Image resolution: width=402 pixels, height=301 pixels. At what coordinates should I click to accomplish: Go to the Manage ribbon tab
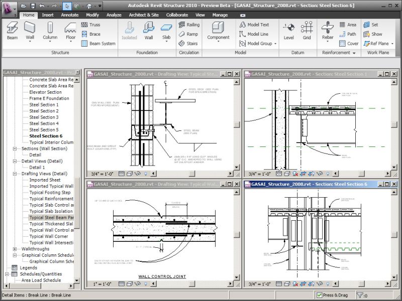pyautogui.click(x=220, y=15)
